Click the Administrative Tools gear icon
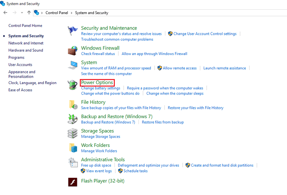Screen dimensions: 287x195 coord(73,162)
